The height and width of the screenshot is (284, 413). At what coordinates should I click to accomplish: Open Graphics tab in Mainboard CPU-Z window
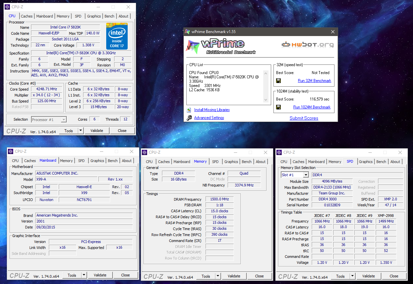[97, 161]
